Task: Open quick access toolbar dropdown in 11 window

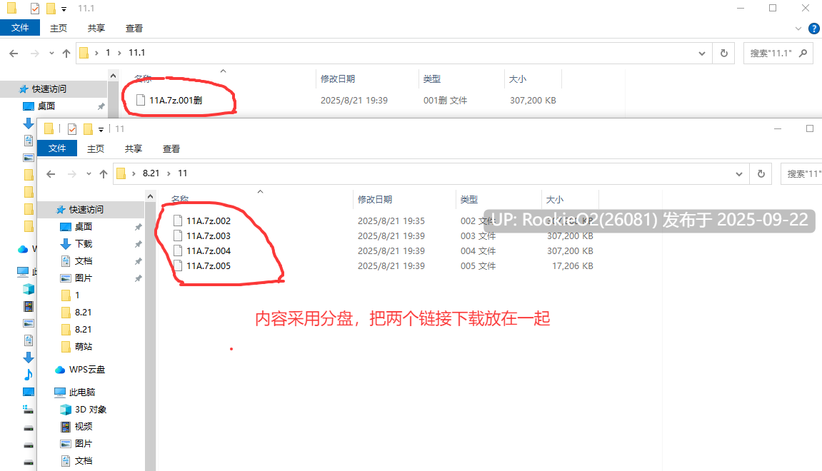Action: click(101, 129)
